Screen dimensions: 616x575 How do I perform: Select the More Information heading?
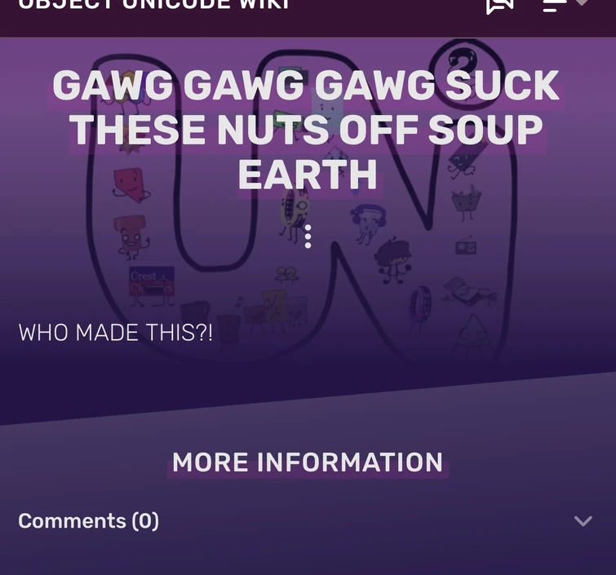(x=308, y=462)
